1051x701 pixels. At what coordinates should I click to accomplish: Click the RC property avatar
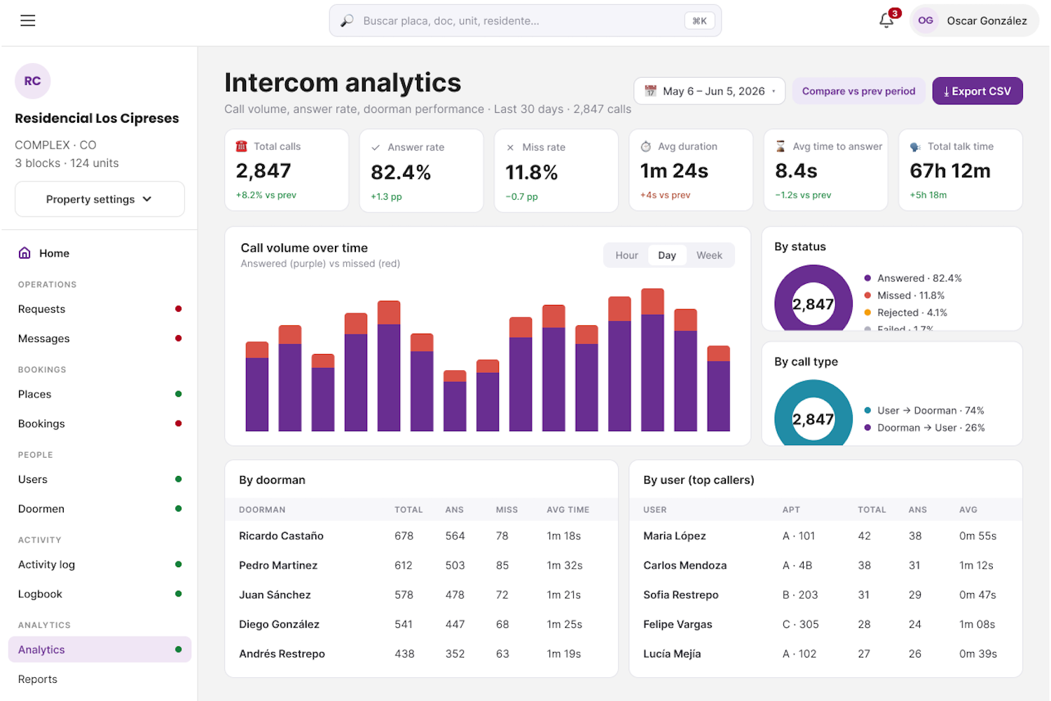tap(32, 81)
